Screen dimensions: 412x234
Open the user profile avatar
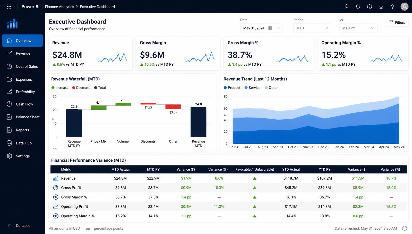[405, 7]
